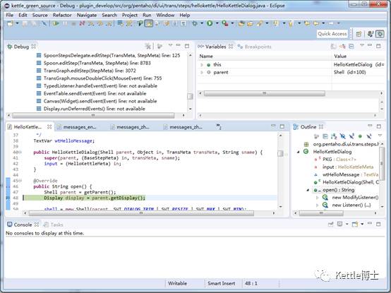Expand the 'parent' variable row
The width and height of the screenshot is (391, 293).
click(202, 73)
